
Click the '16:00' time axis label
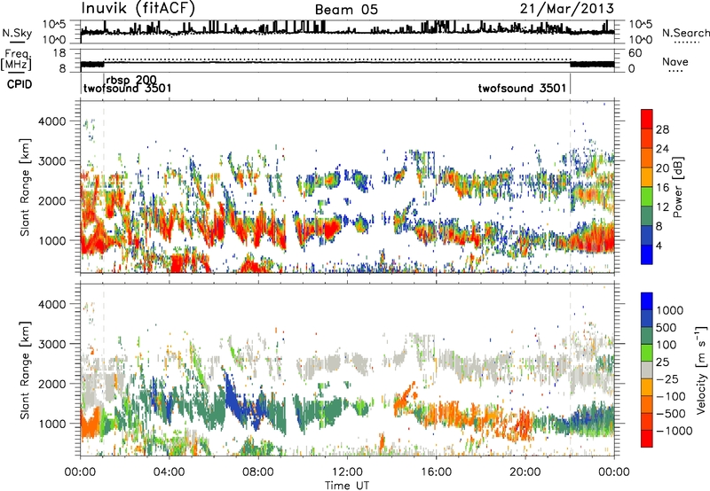[x=436, y=472]
